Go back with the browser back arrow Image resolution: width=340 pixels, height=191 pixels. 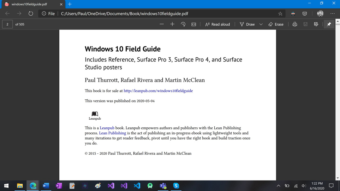coord(8,13)
